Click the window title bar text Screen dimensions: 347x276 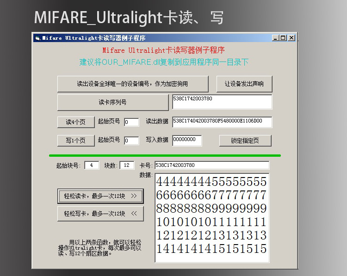click(94, 38)
